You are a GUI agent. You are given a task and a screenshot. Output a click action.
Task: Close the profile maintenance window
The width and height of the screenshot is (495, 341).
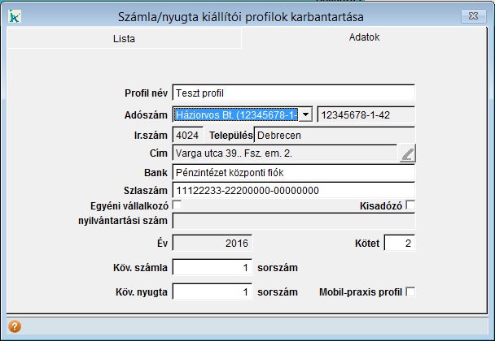click(471, 15)
